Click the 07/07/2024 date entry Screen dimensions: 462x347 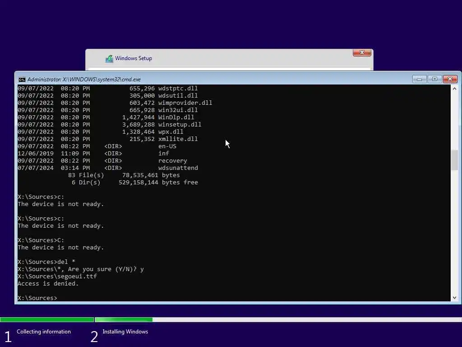(36, 168)
